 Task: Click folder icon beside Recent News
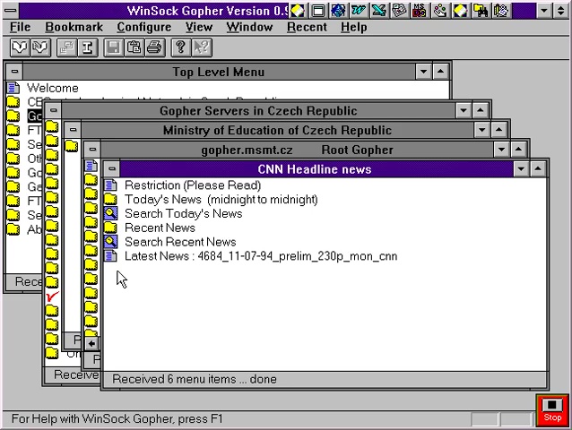(x=110, y=228)
